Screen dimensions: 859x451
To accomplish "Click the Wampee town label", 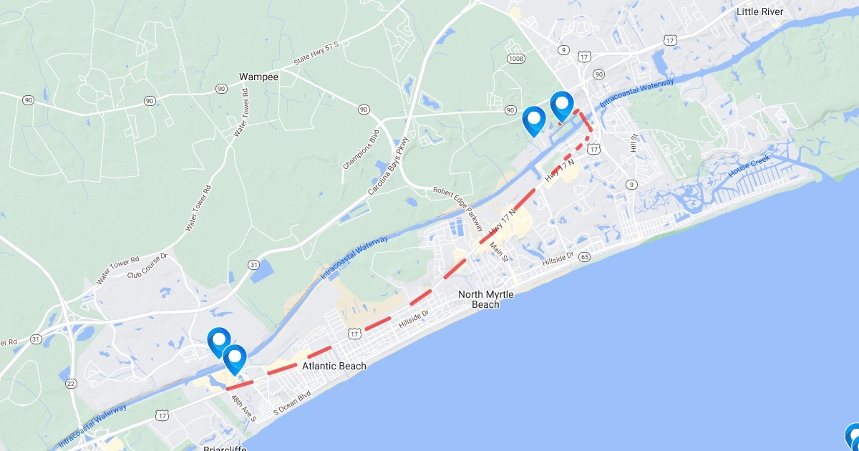I will tap(258, 76).
